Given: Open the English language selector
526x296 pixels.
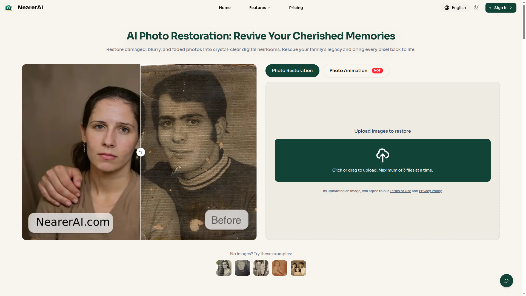Looking at the screenshot, I should point(455,8).
